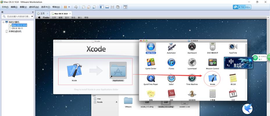Open the library search dropdown arrow
Viewport: 270px width, 116px height.
(32, 17)
